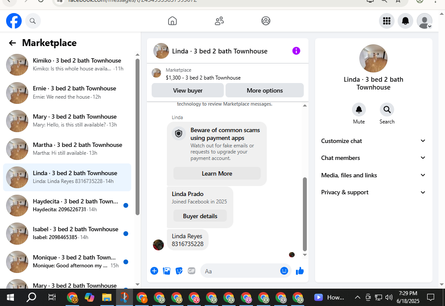Open the Facebook menu grid icon
445x306 pixels.
[x=386, y=21]
